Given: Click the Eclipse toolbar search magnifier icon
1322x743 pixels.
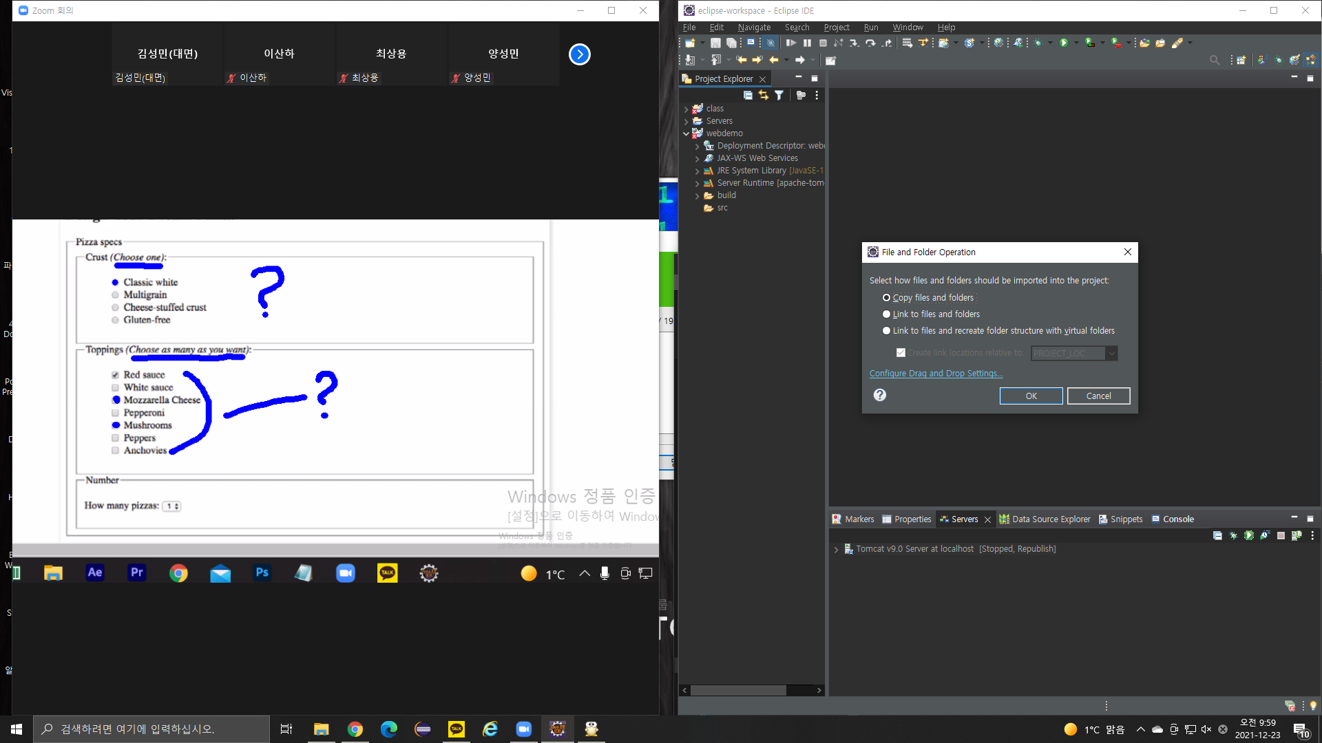Looking at the screenshot, I should 1215,61.
